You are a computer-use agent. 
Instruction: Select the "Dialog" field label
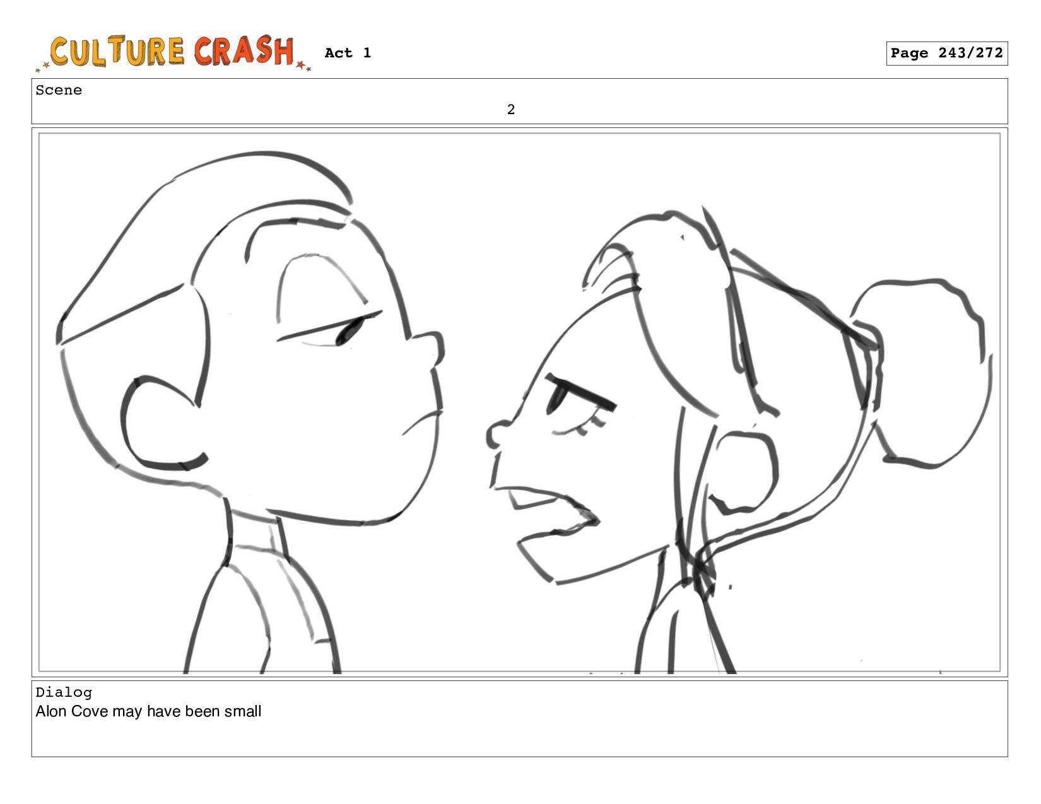click(x=64, y=692)
